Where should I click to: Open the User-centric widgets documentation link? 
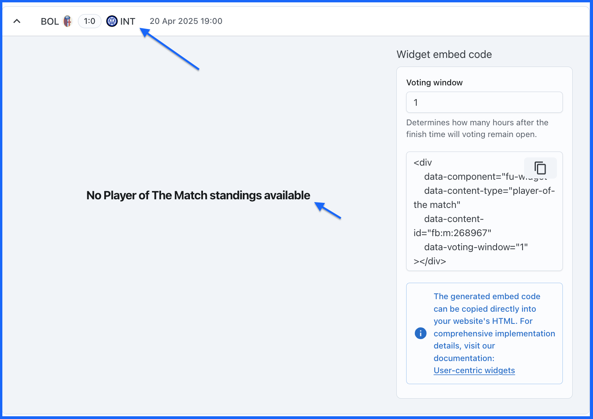tap(474, 370)
